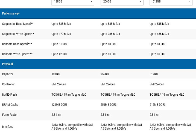
Task: Click the NAND Flash row label
Action: click(x=10, y=95)
